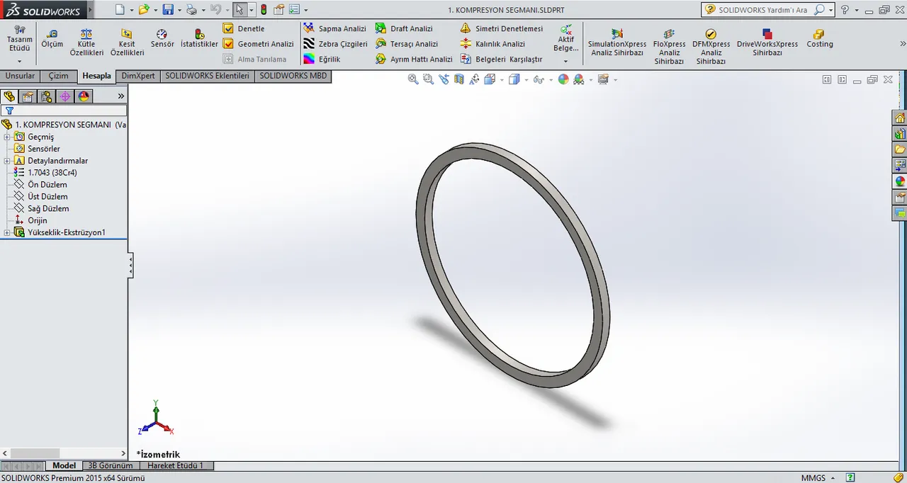The width and height of the screenshot is (907, 483).
Task: Click the Sensör tool
Action: pos(162,38)
